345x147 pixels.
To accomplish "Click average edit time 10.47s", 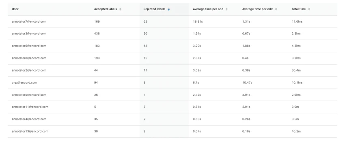I will 247,83.
